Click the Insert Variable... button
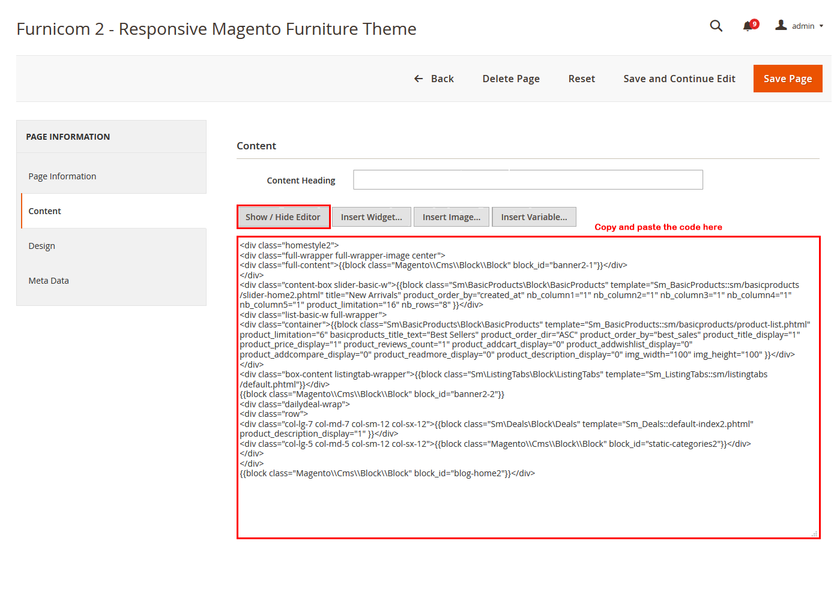The height and width of the screenshot is (589, 840). (x=534, y=217)
